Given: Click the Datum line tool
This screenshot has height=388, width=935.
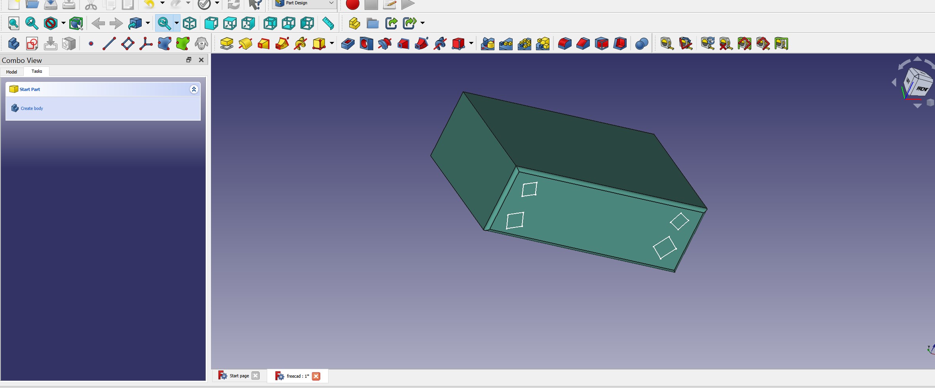Looking at the screenshot, I should pyautogui.click(x=109, y=44).
